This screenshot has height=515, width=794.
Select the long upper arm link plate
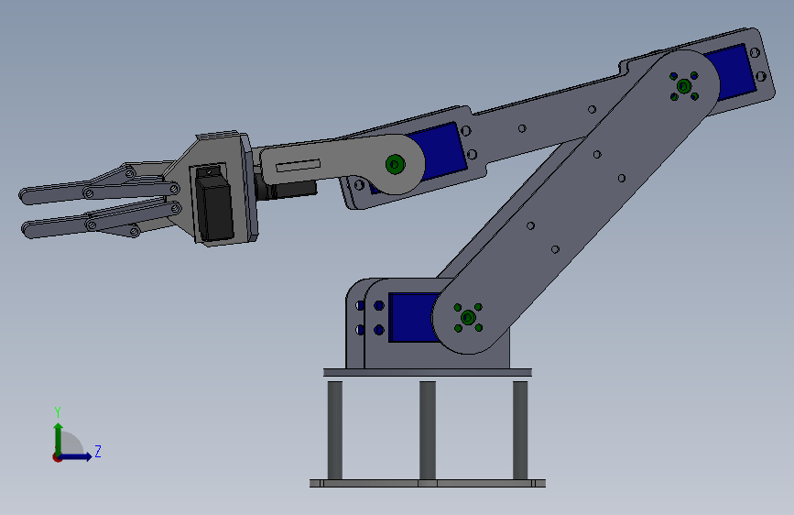pyautogui.click(x=576, y=202)
